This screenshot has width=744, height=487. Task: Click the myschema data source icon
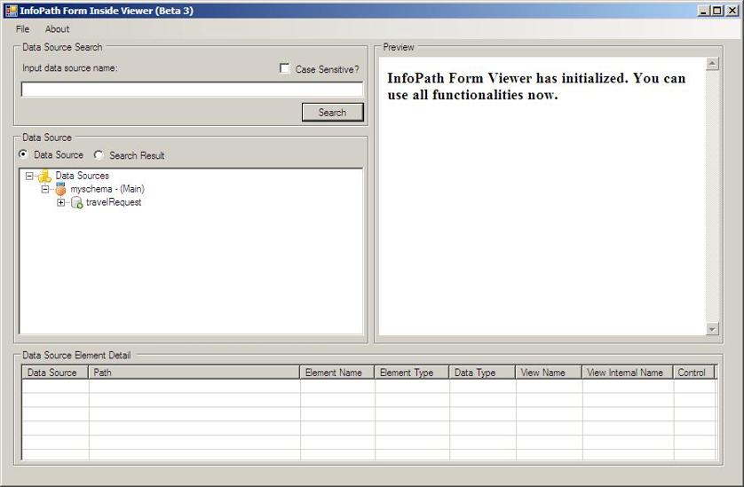(x=60, y=189)
